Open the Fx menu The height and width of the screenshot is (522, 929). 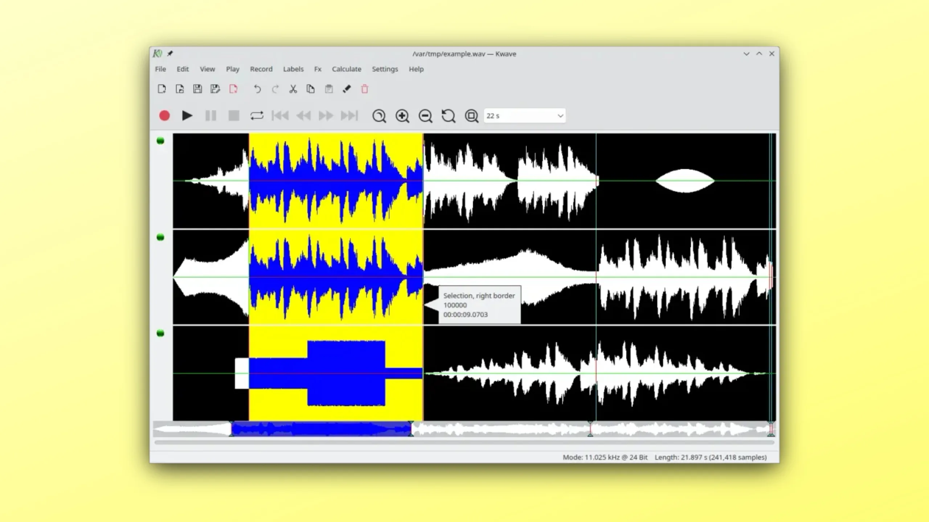tap(318, 69)
